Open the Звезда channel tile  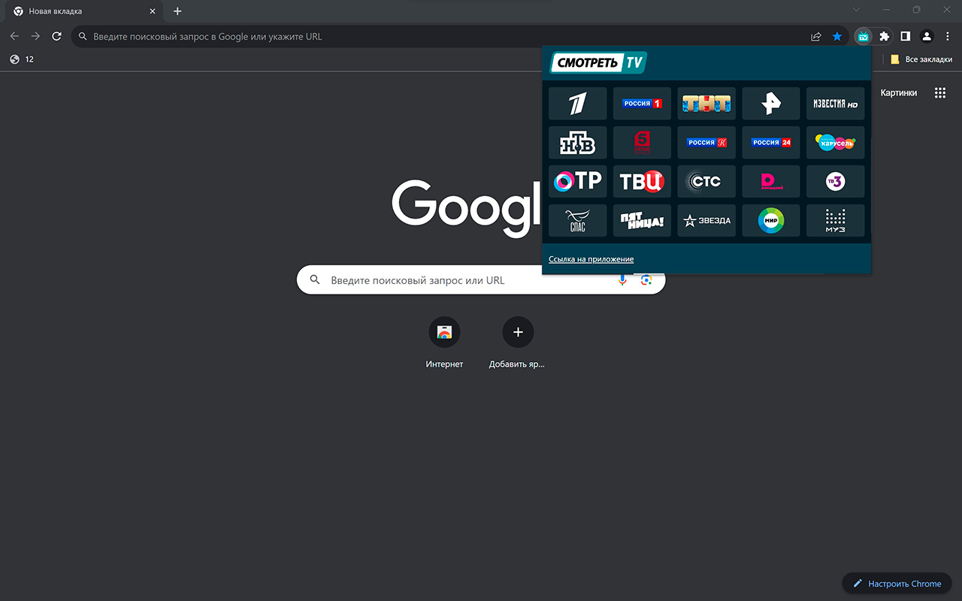coord(706,221)
